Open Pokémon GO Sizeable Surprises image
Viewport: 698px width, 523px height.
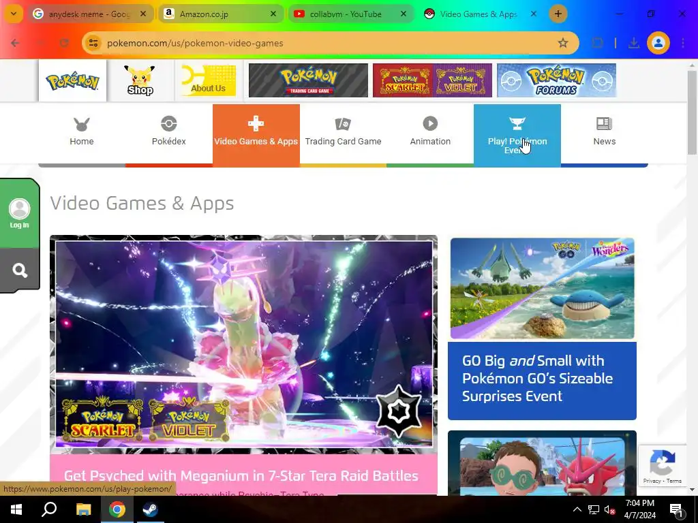pos(542,289)
